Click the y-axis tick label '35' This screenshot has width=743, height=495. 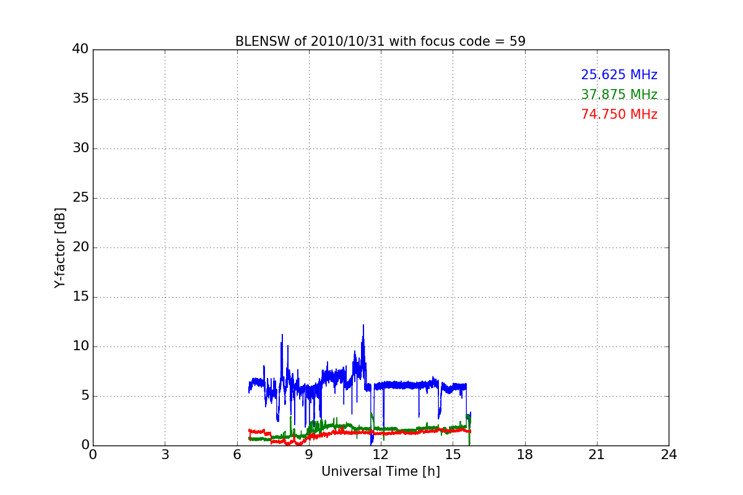tap(80, 99)
